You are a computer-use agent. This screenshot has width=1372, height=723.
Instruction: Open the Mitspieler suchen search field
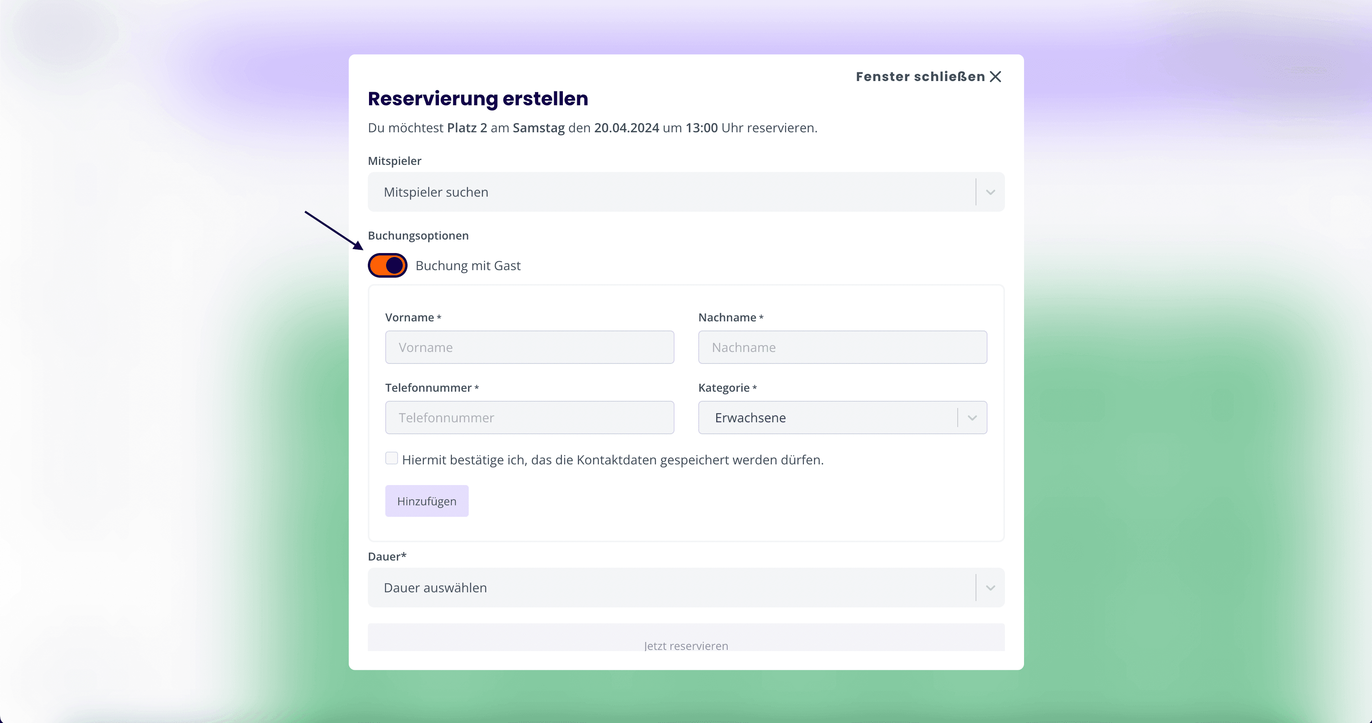(x=686, y=192)
